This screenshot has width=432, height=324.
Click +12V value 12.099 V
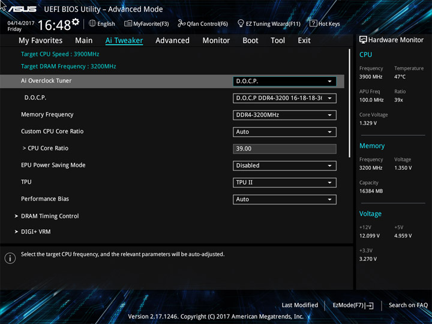pyautogui.click(x=369, y=236)
